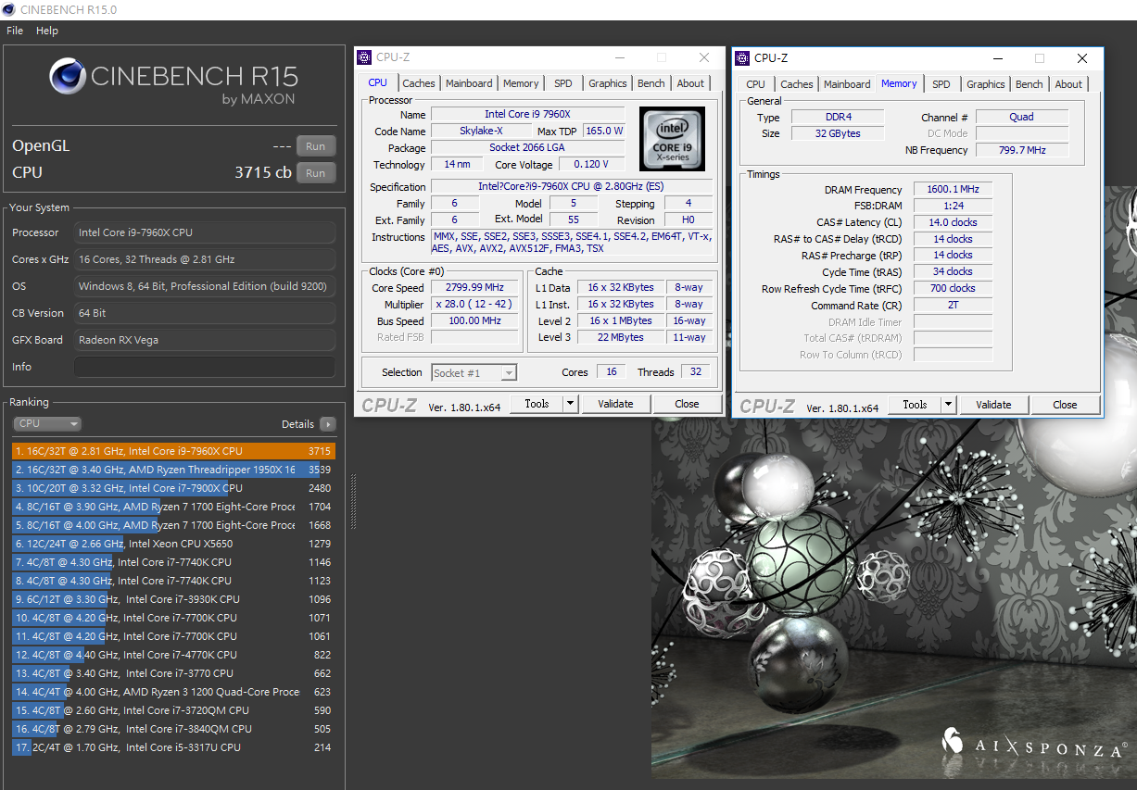This screenshot has width=1137, height=790.
Task: Click the Processor field showing Intel Core i9-7960X CPU
Action: point(205,232)
